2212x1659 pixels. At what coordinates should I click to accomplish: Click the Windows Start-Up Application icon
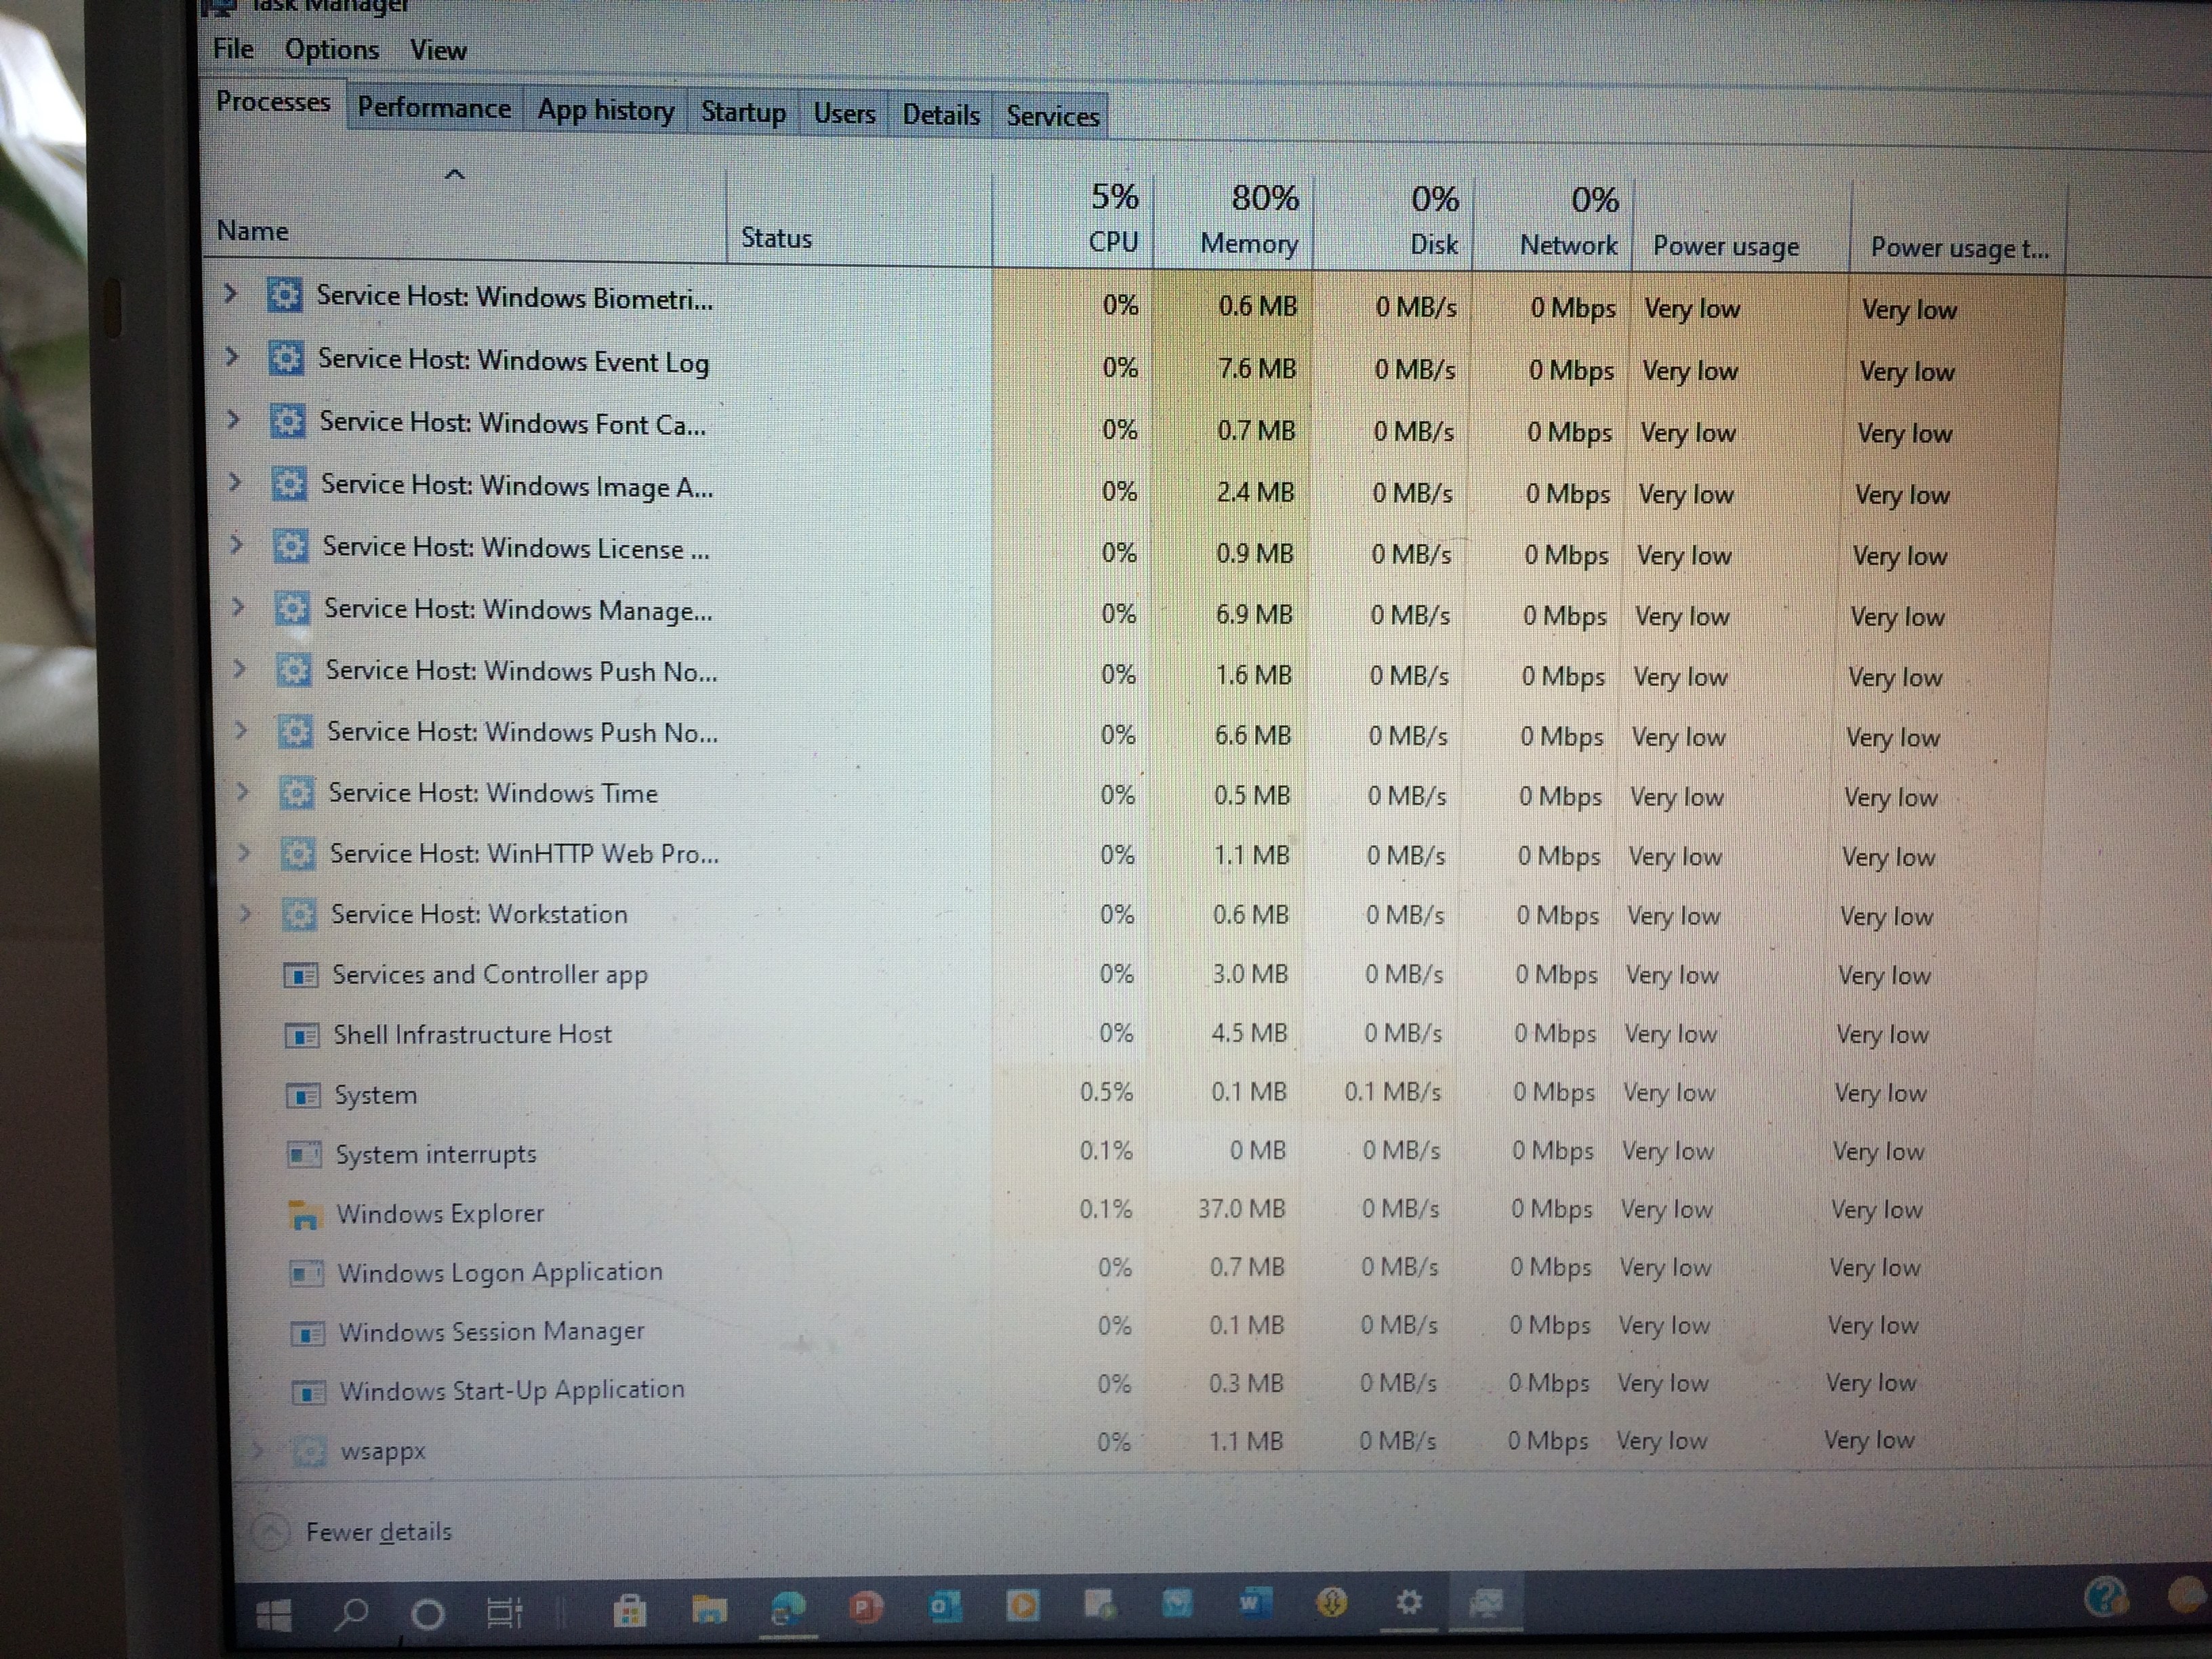click(x=308, y=1392)
